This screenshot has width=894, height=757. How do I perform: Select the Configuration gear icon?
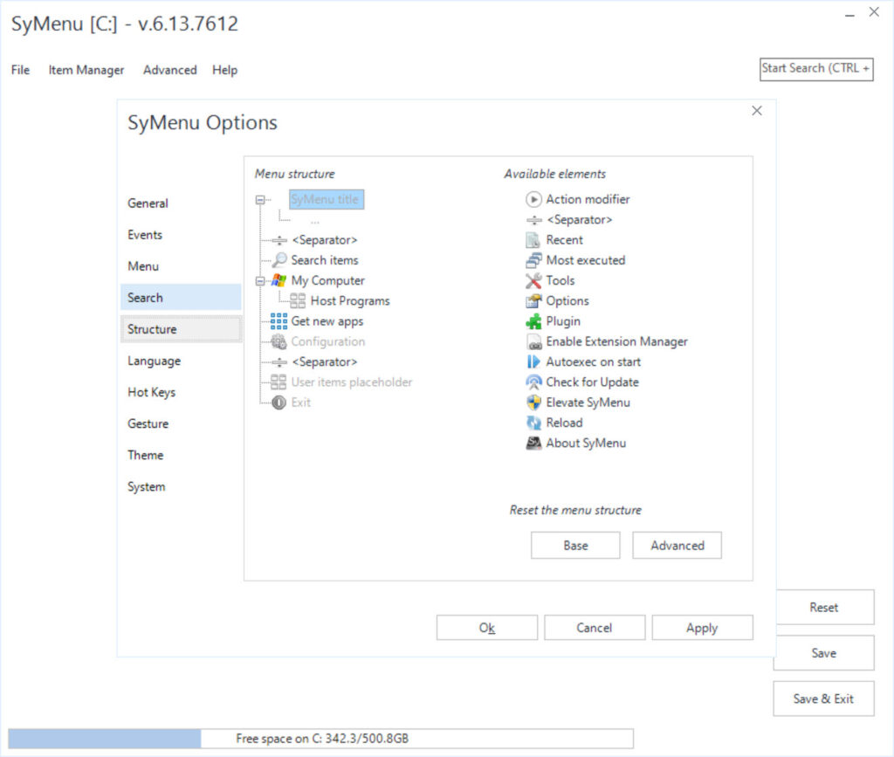(279, 341)
